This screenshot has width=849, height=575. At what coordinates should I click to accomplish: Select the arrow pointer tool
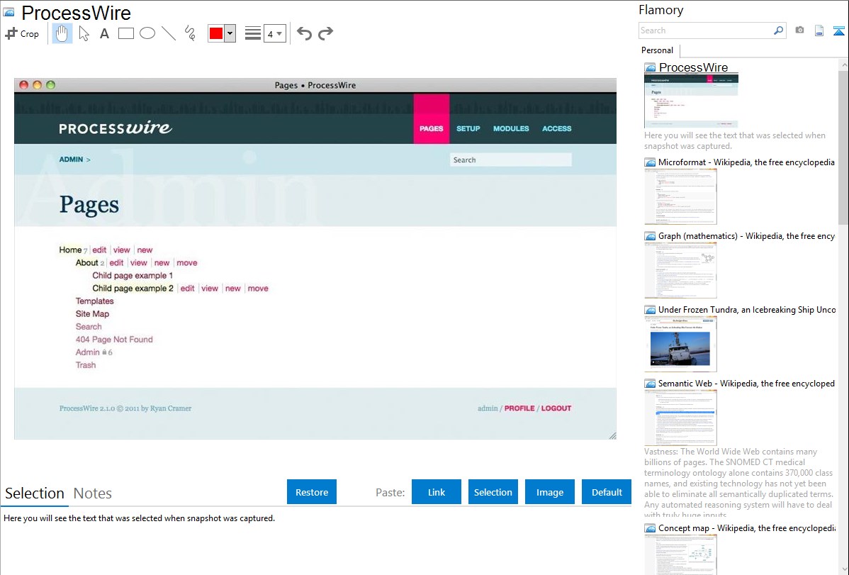point(84,33)
